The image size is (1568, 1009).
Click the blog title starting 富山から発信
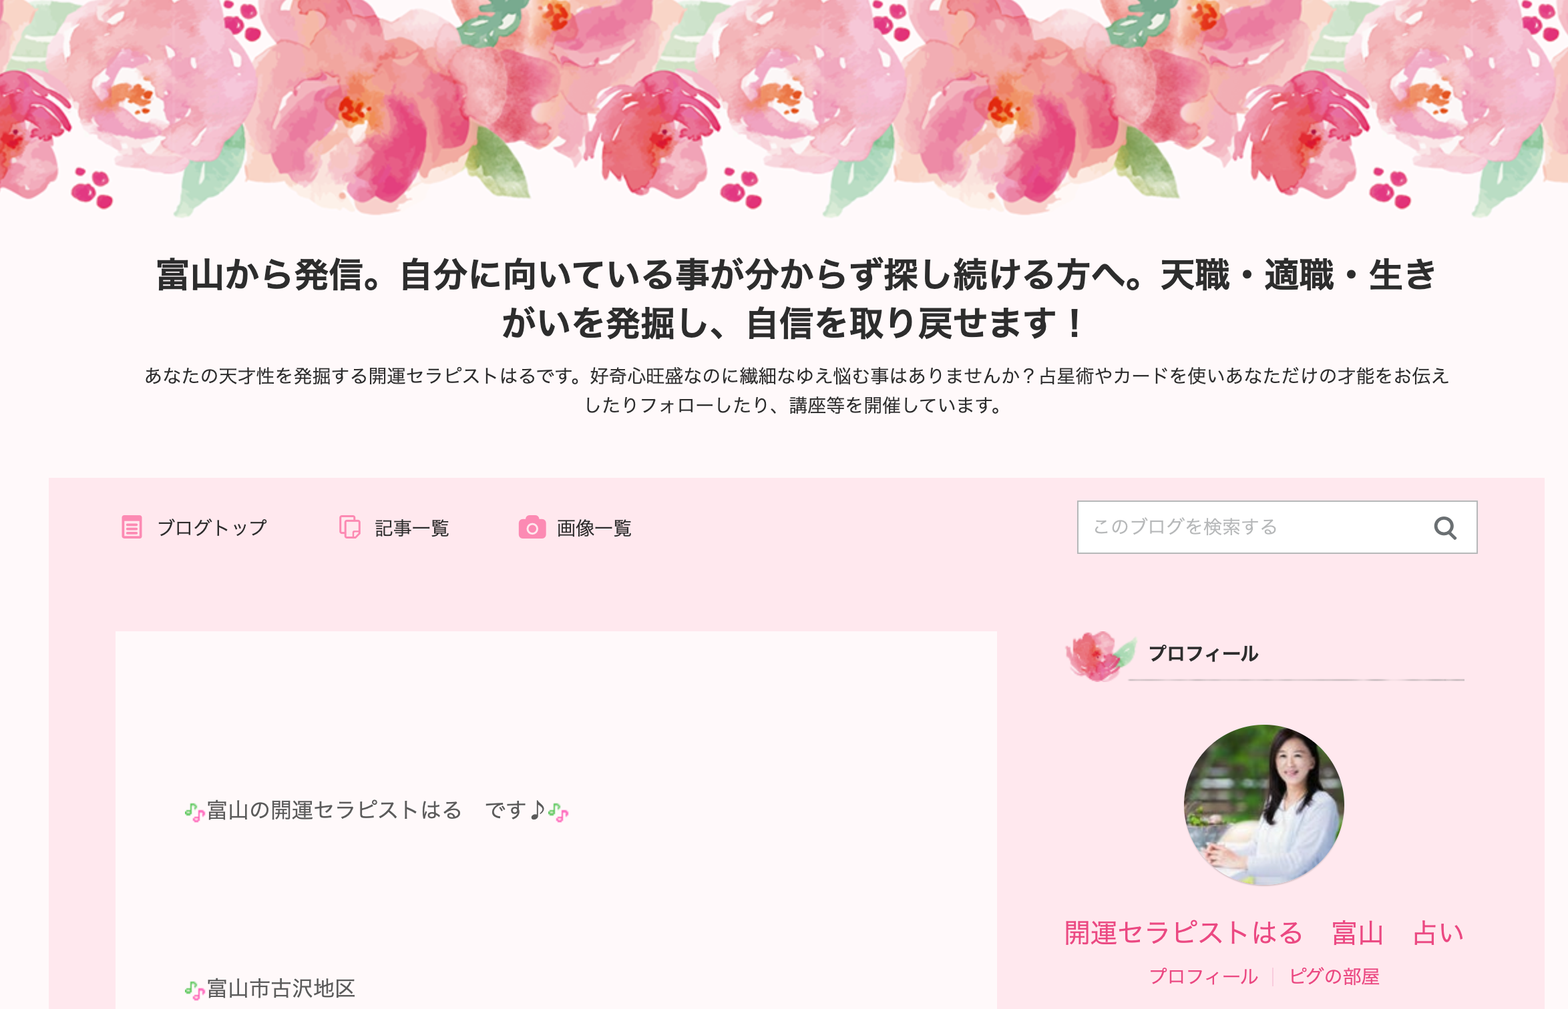point(796,299)
